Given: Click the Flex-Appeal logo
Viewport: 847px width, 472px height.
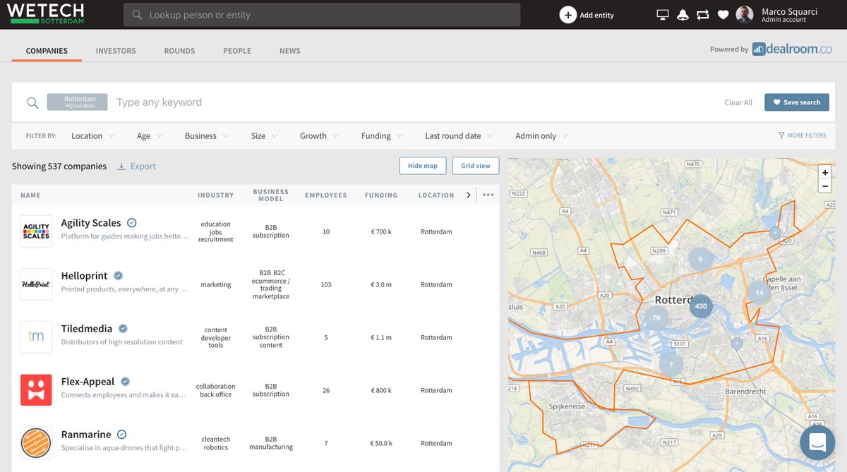Looking at the screenshot, I should point(36,390).
